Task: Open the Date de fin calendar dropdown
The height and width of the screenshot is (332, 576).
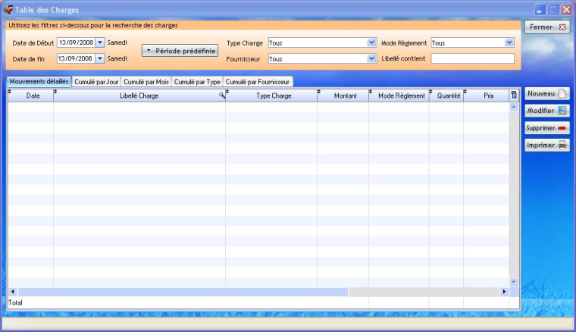Action: pyautogui.click(x=100, y=58)
